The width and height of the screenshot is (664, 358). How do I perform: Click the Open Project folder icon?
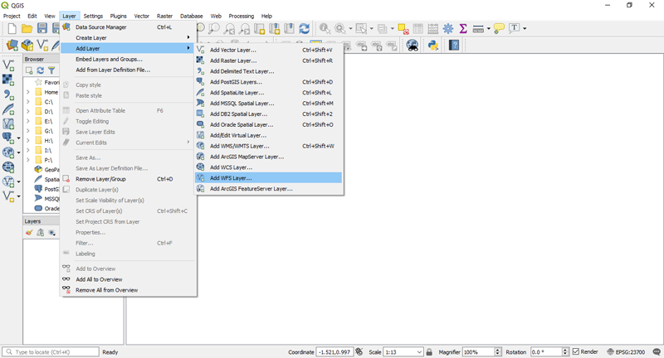[27, 28]
